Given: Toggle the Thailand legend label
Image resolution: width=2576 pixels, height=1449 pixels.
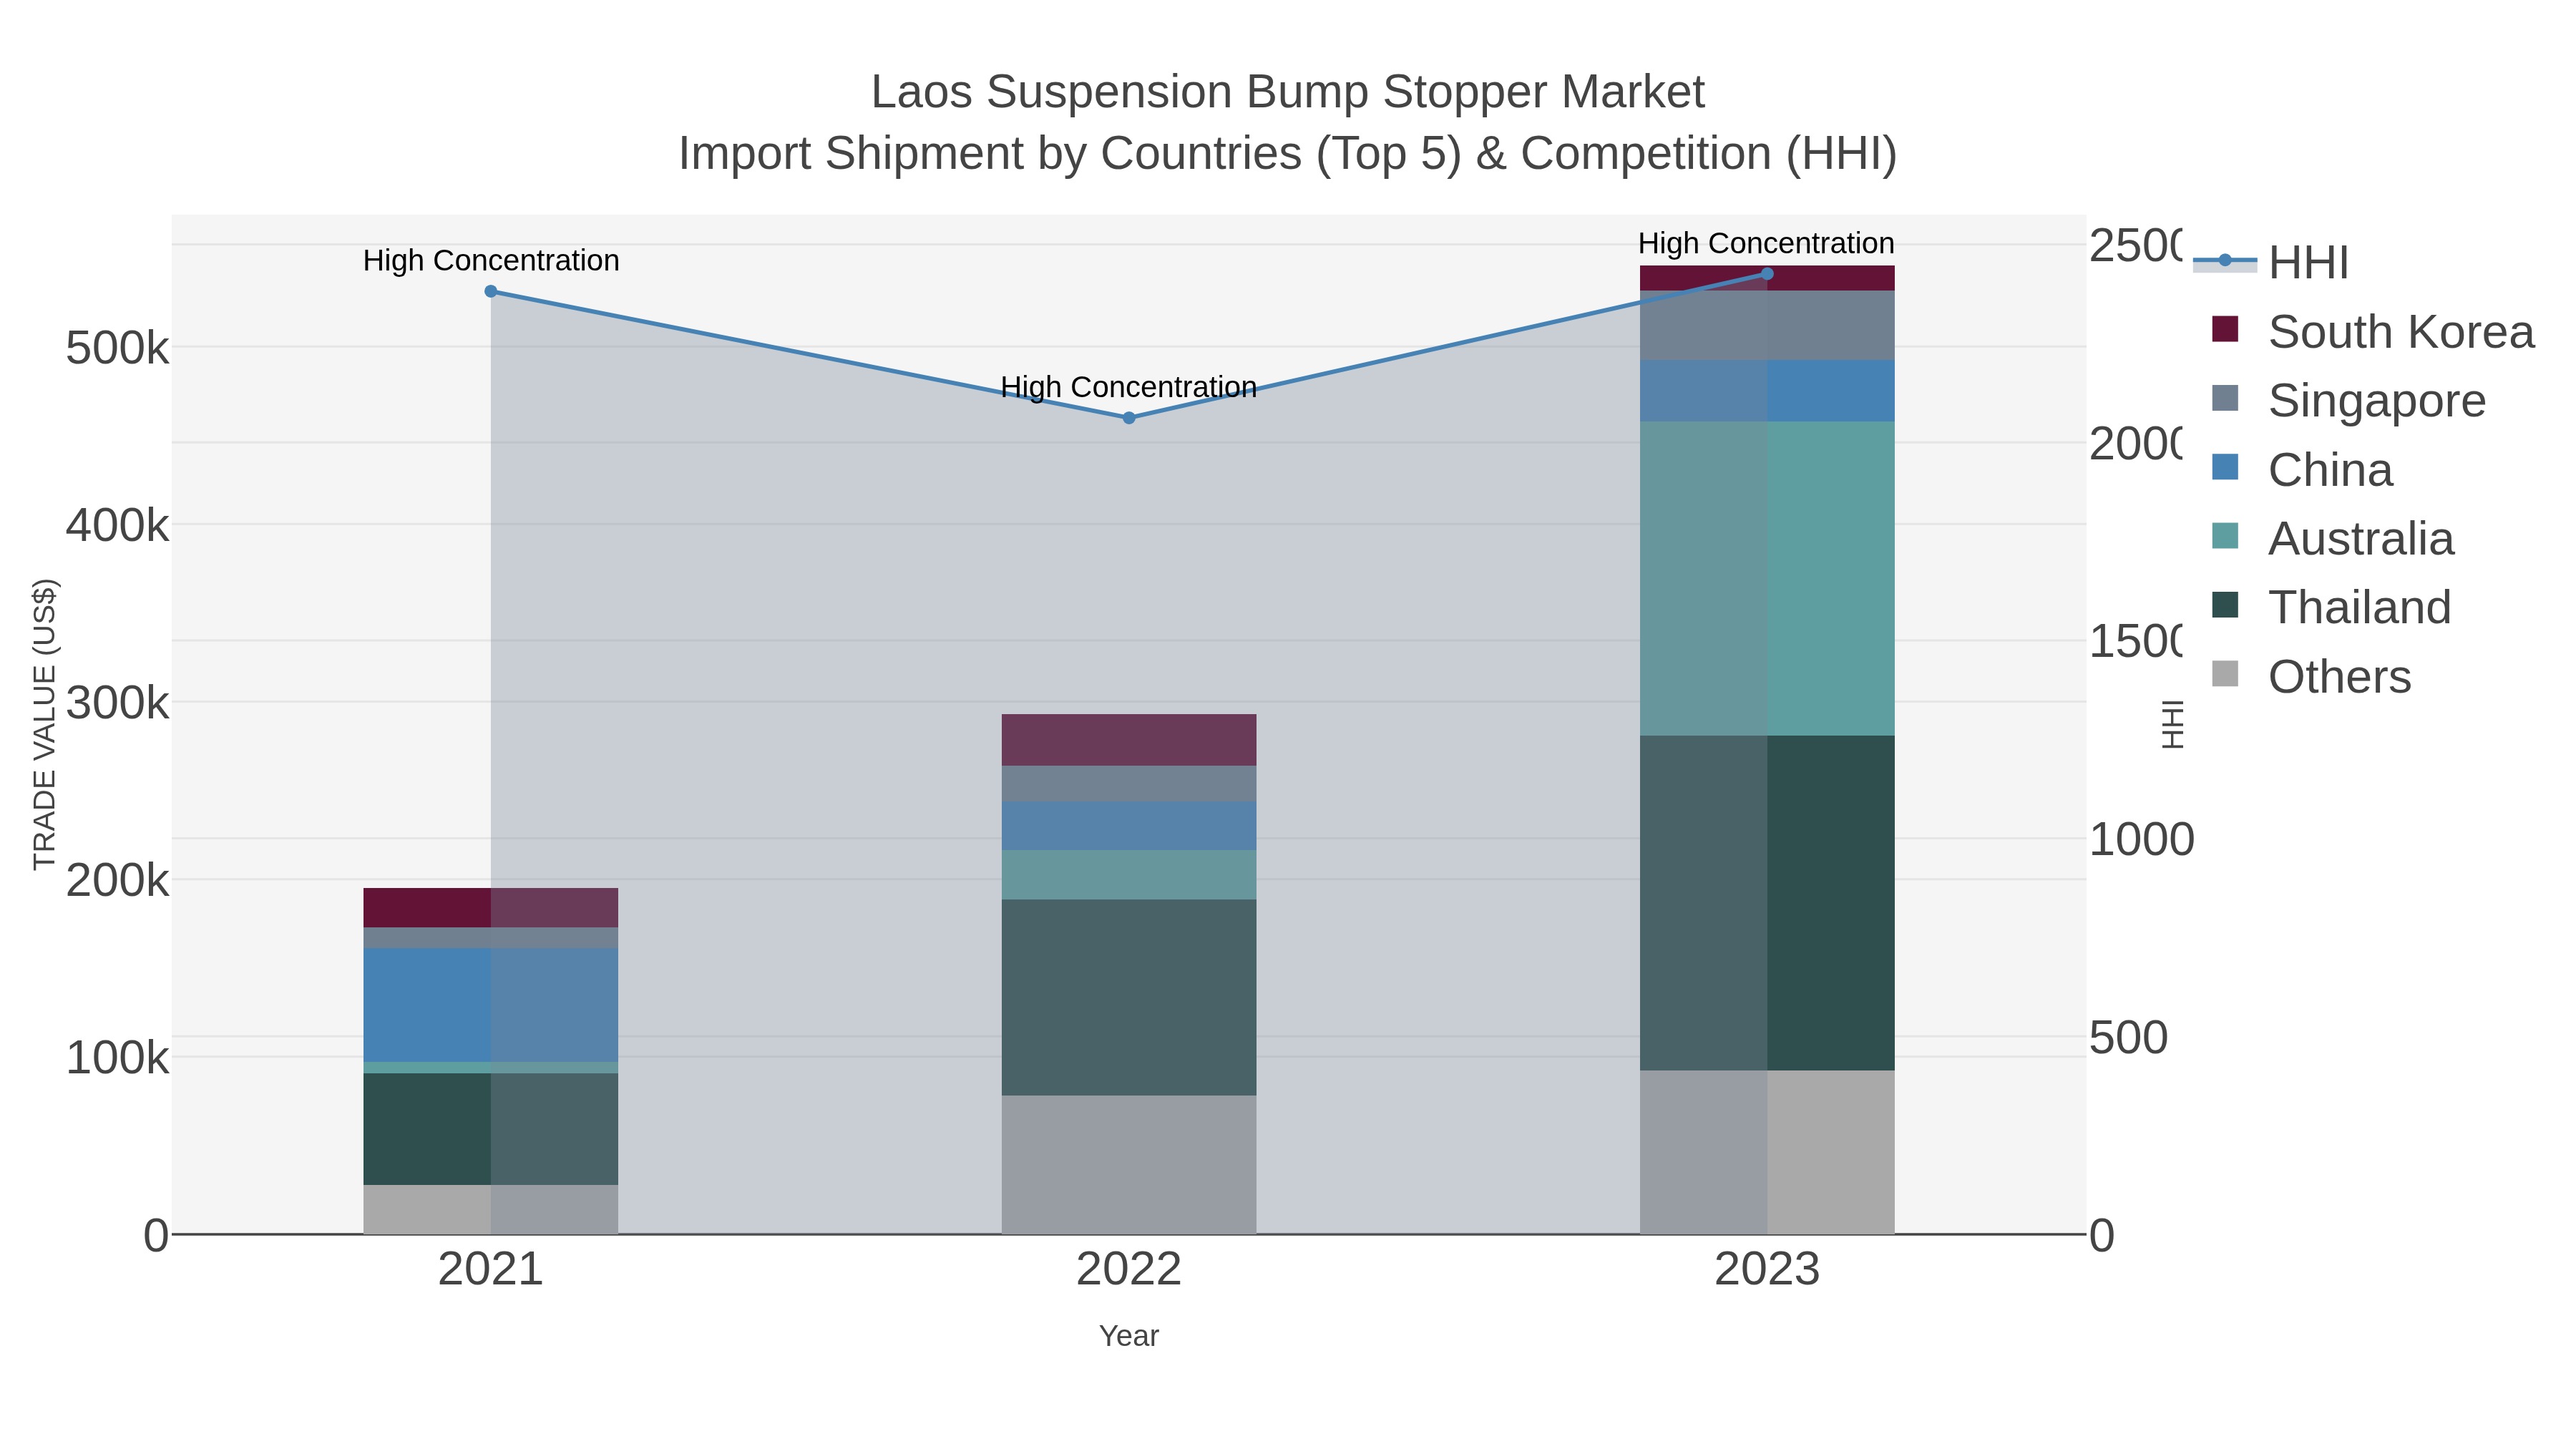Looking at the screenshot, I should (x=2360, y=607).
